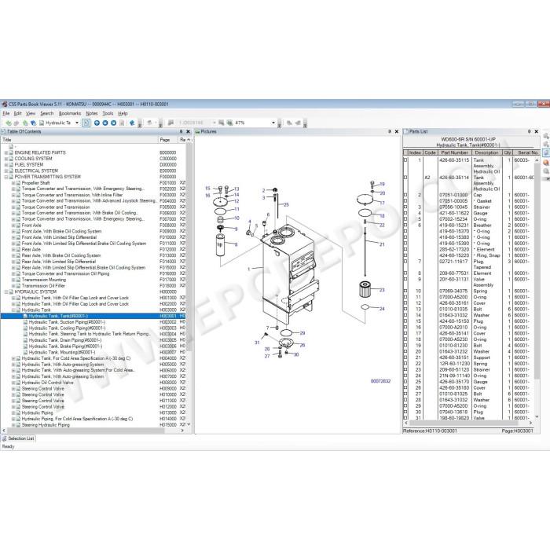Viewport: 550px width, 550px height.
Task: Switch to the Selection List tab
Action: click(18, 438)
